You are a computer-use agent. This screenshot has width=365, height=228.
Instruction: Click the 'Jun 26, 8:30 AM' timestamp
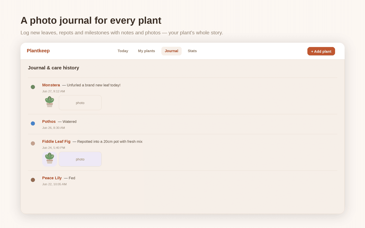(x=54, y=128)
